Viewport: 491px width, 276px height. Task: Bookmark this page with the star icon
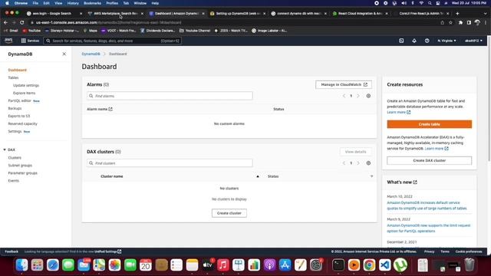(x=450, y=22)
